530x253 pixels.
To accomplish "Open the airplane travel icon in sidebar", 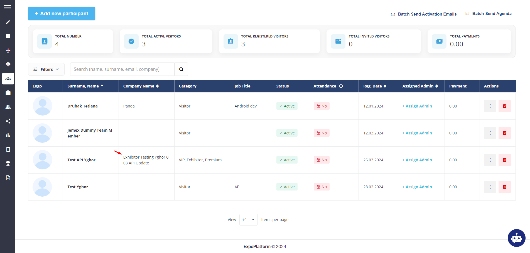I will pos(8,50).
